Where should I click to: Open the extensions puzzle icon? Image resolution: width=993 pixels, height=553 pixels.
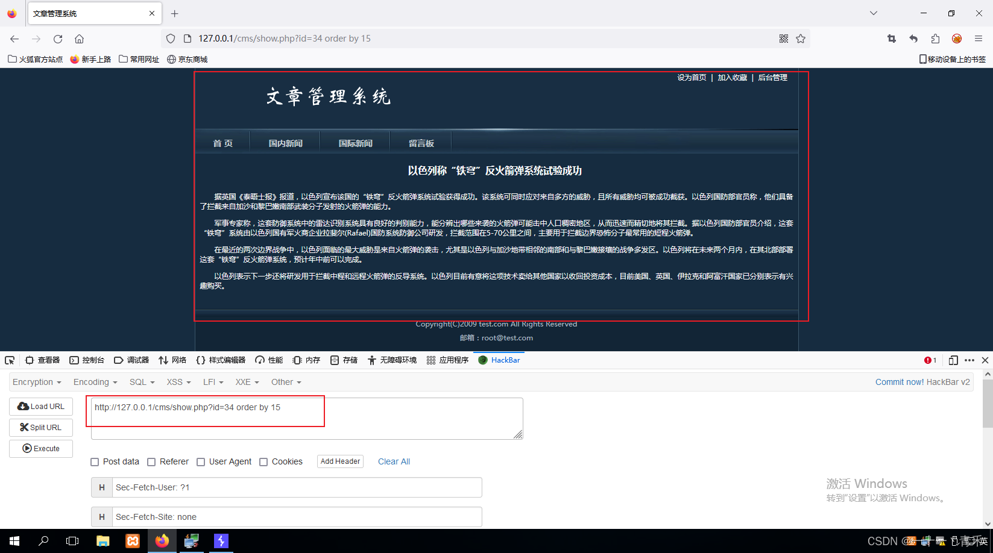coord(935,39)
